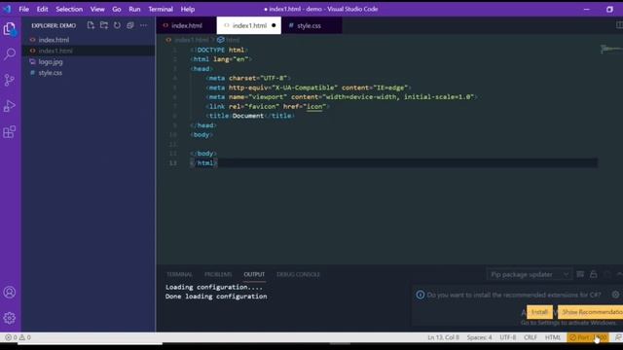Click the minimap at editor top right
Image resolution: width=623 pixels, height=350 pixels.
[x=611, y=50]
